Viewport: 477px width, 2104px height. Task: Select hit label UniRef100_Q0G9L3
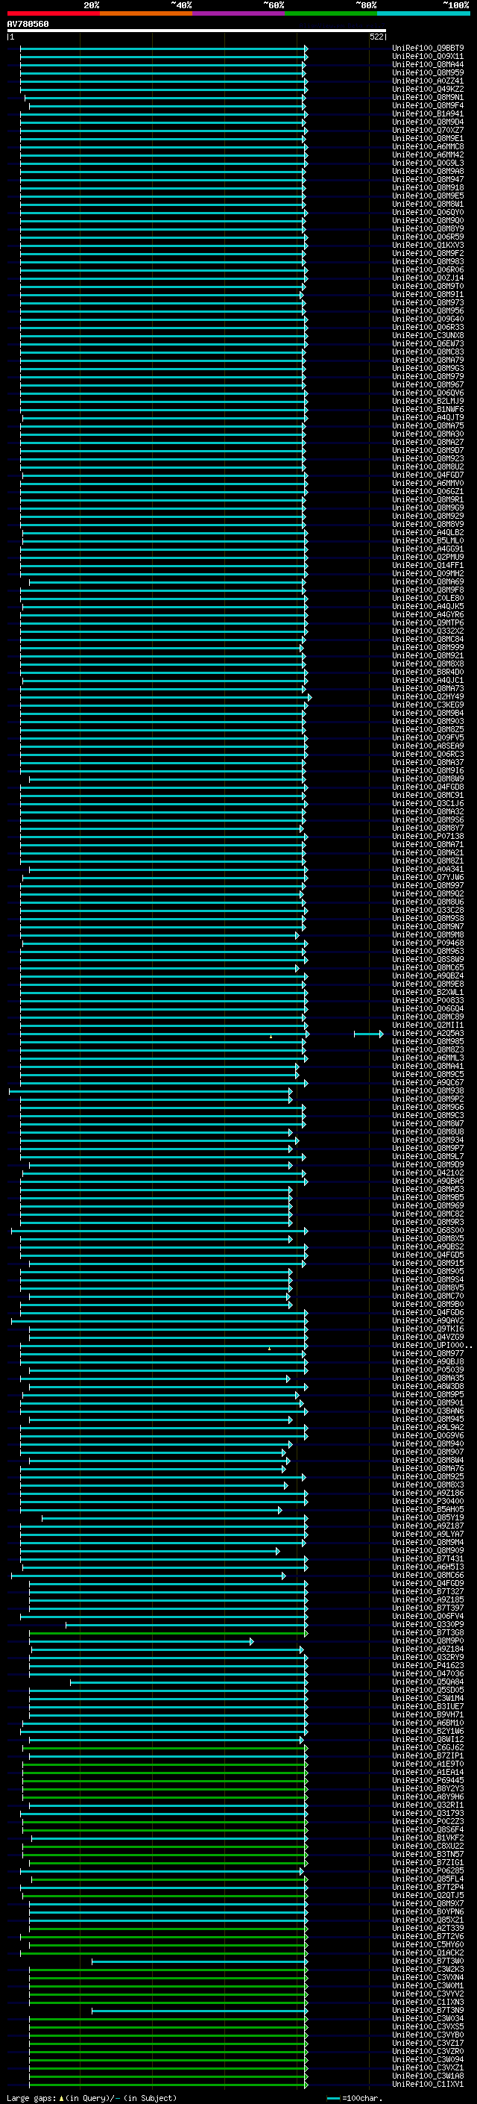point(428,163)
